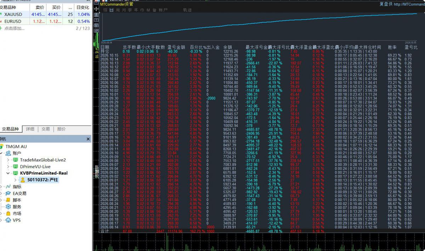Select KVBPrimeLimited-Real in navigator tree

point(44,173)
